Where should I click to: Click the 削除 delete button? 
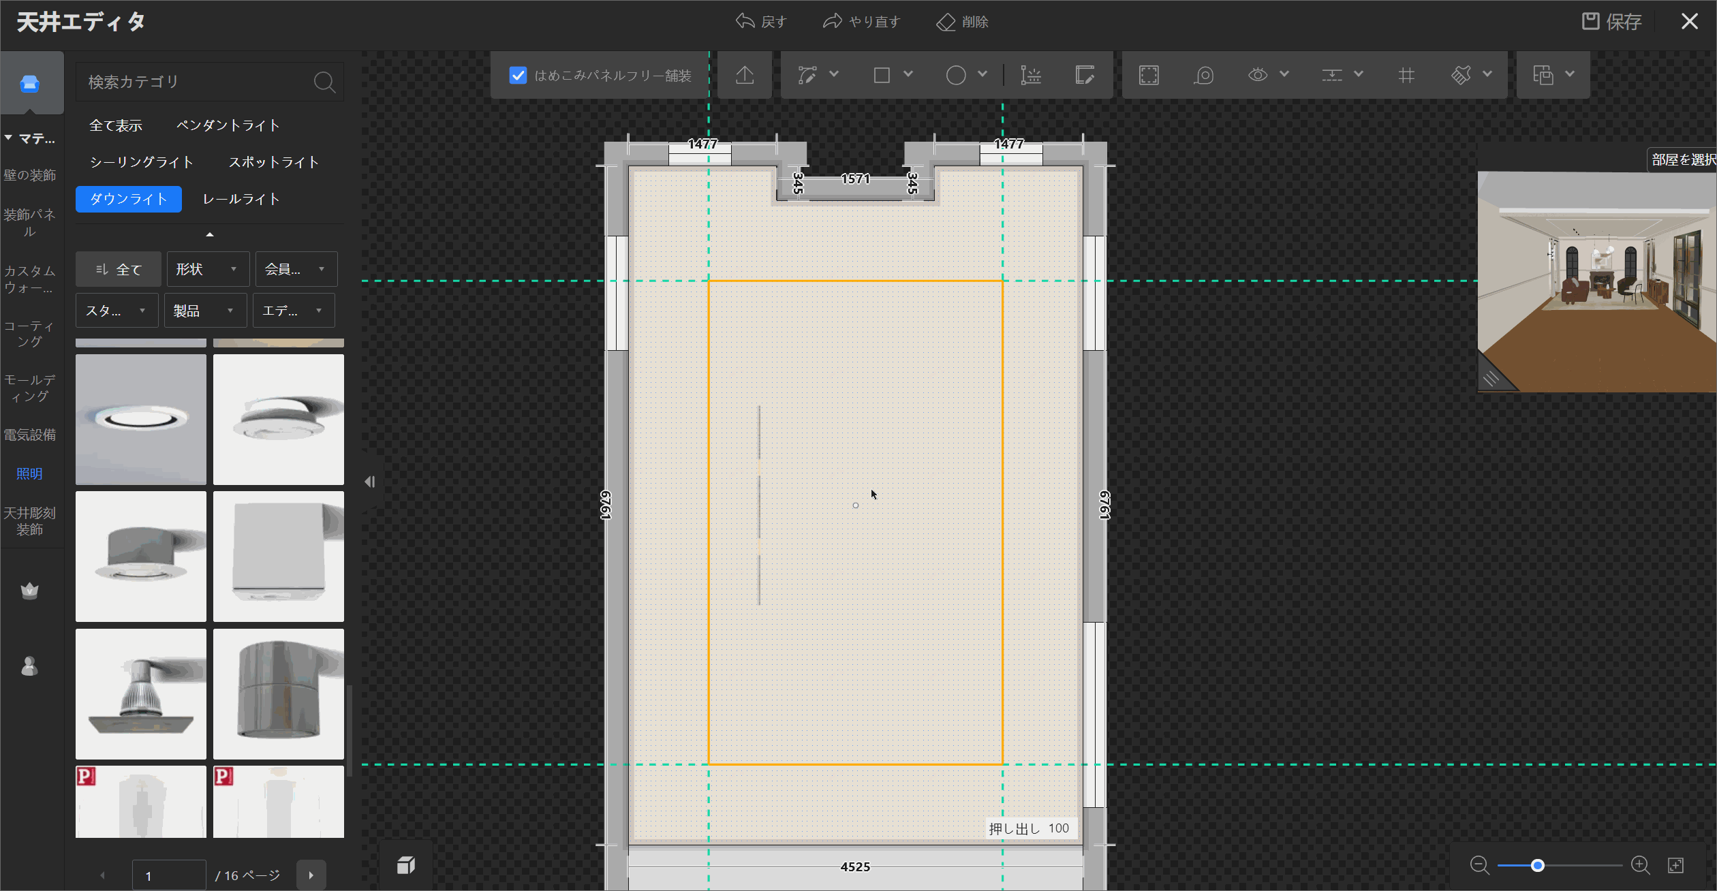coord(962,22)
